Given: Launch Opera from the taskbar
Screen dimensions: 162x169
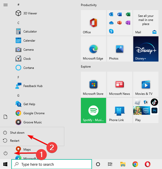Looking at the screenshot, I should coord(148,164).
